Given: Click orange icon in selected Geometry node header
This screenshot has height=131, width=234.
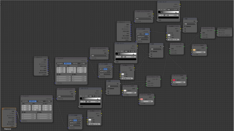Looking at the screenshot, I should (3, 109).
